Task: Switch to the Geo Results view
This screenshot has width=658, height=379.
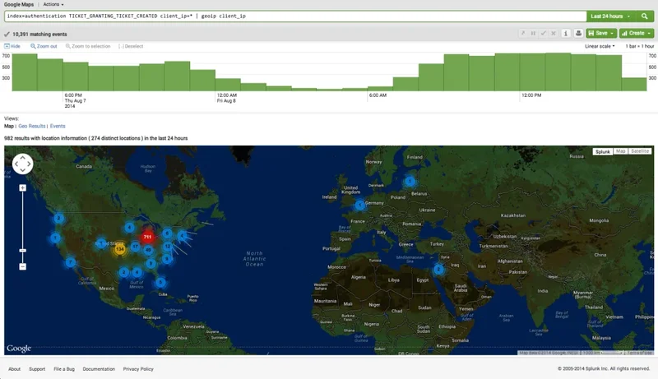Action: tap(31, 126)
